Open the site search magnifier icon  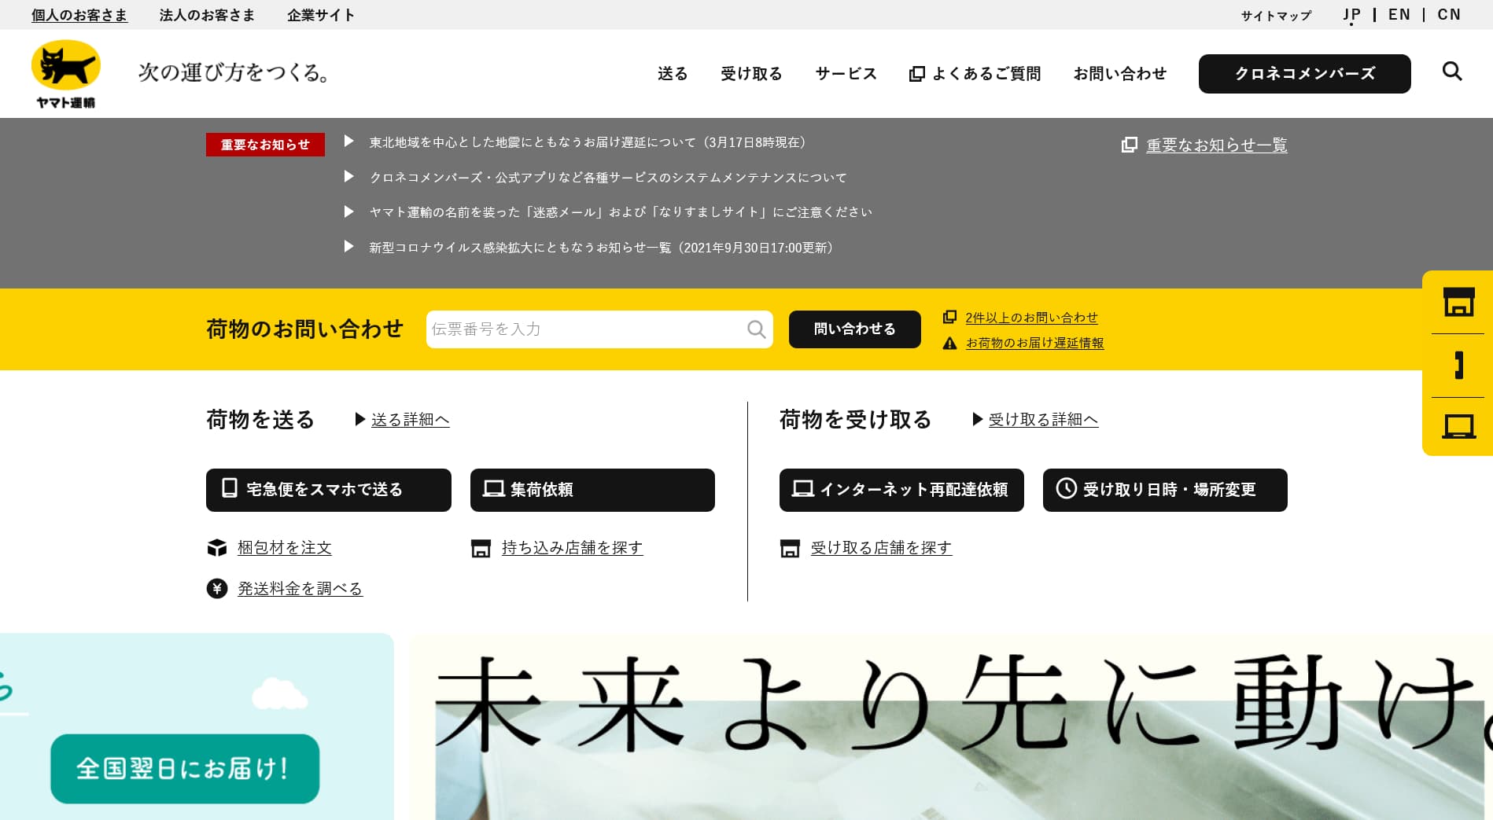[x=1452, y=72]
